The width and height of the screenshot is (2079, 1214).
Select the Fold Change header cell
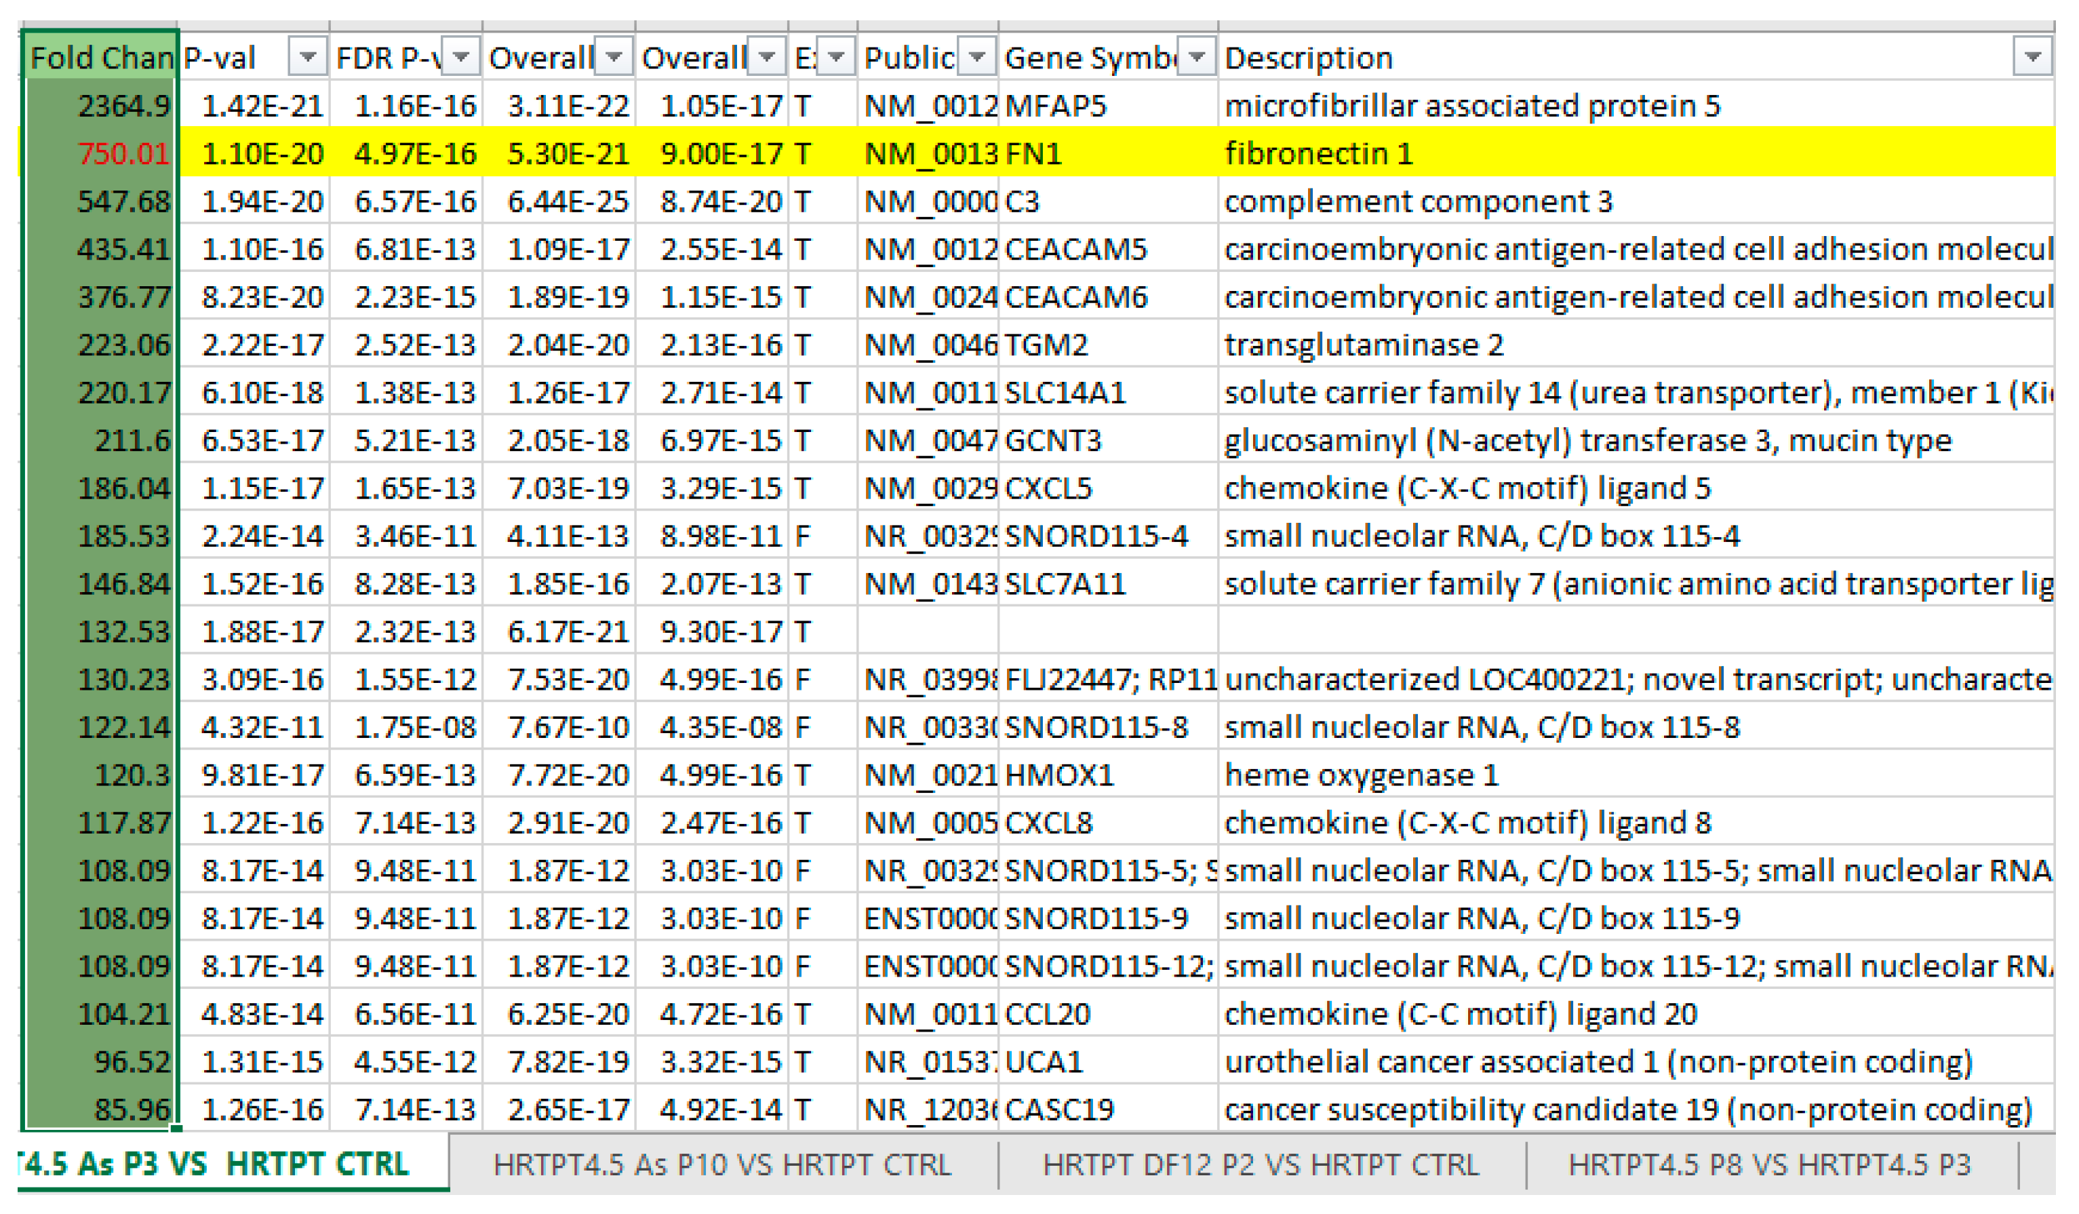click(x=98, y=57)
